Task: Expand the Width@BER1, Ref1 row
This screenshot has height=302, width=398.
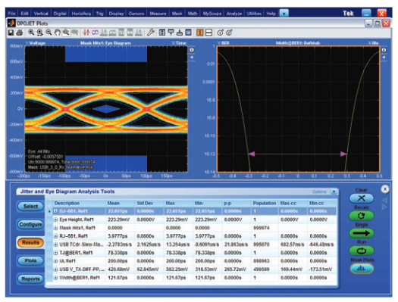Action: 55,278
